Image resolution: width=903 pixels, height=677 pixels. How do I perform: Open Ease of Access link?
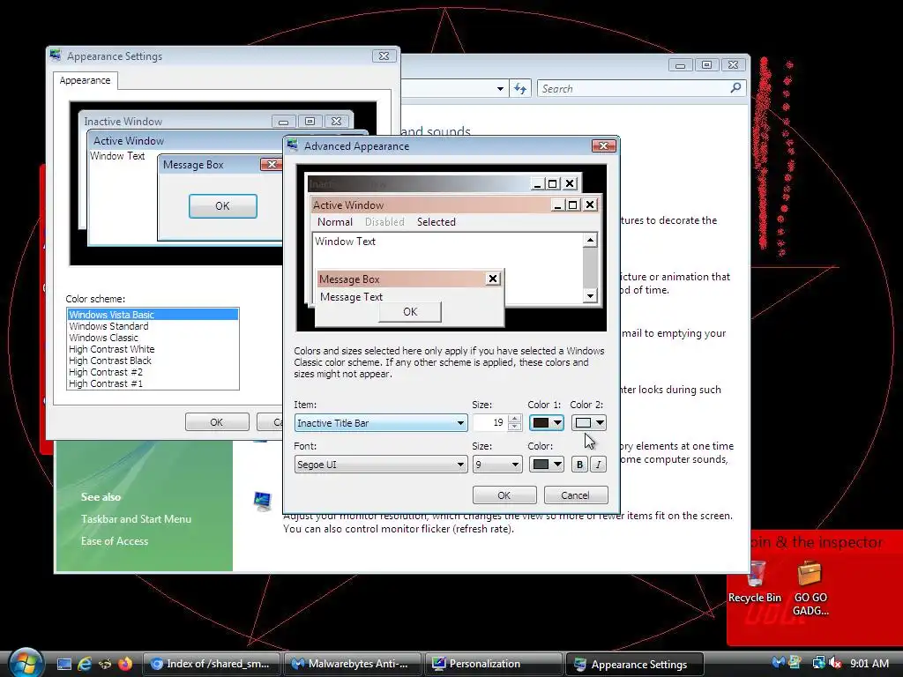115,541
